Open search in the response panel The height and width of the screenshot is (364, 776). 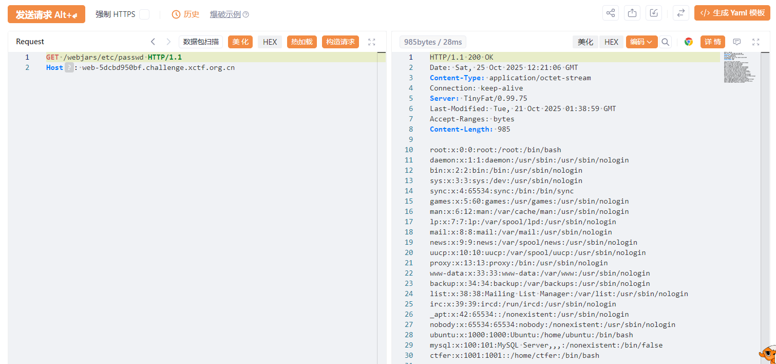point(665,42)
